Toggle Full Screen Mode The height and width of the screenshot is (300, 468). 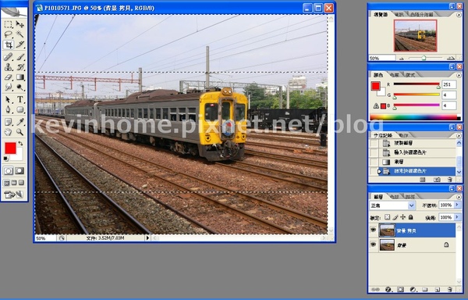(x=21, y=183)
